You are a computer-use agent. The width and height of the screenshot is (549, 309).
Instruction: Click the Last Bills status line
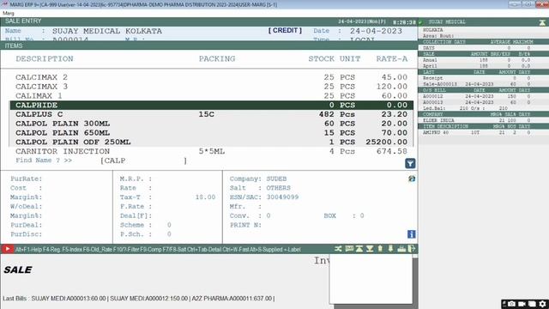point(139,299)
